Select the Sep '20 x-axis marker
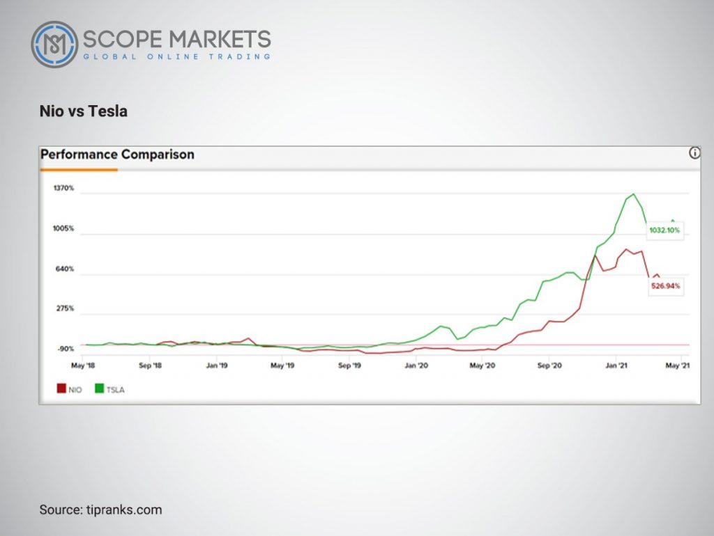Viewport: 714px width, 536px height. click(549, 365)
